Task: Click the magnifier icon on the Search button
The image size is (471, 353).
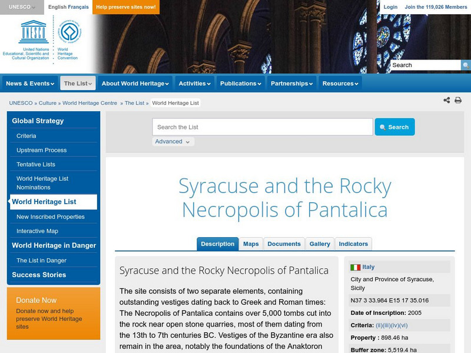Action: click(383, 126)
